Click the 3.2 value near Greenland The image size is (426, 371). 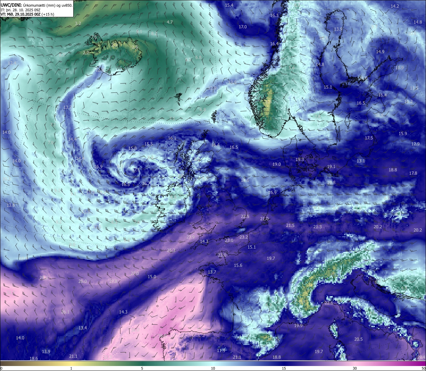coord(78,23)
